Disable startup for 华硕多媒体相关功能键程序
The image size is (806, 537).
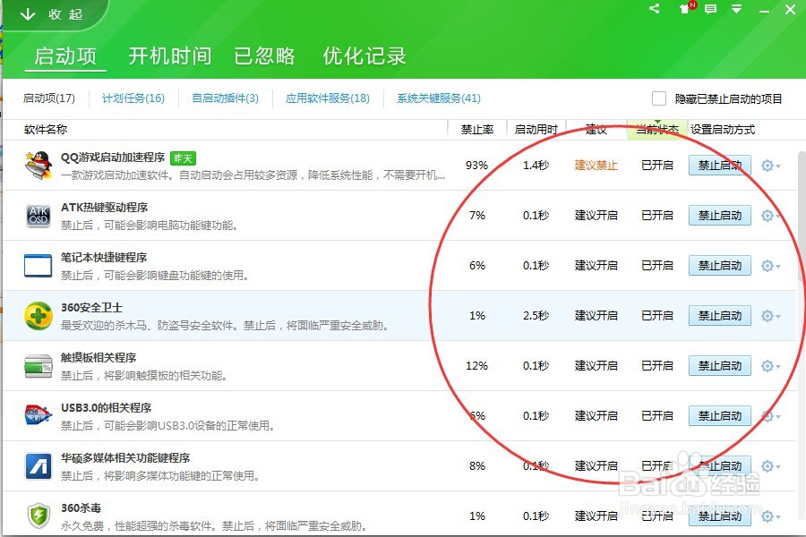click(x=720, y=466)
